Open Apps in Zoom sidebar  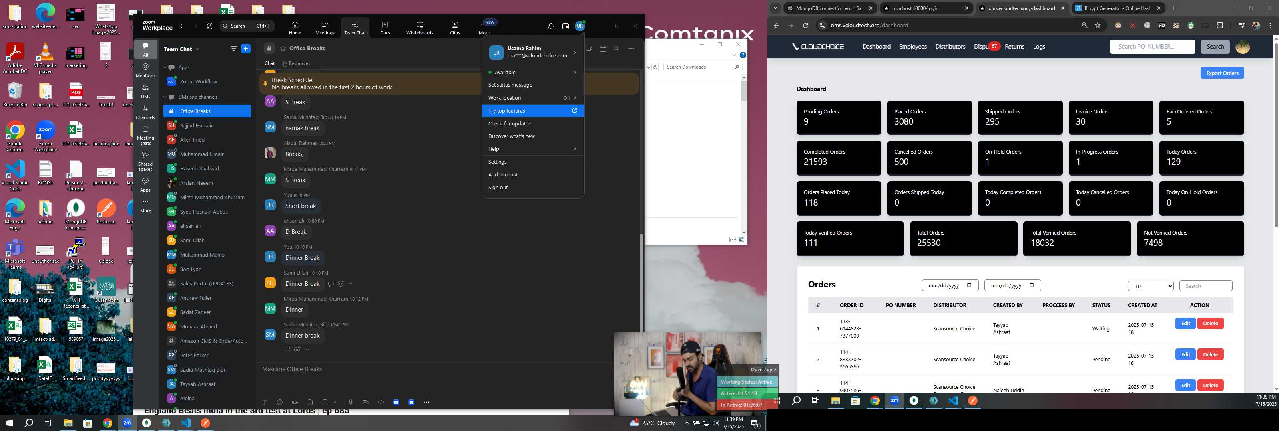click(145, 184)
